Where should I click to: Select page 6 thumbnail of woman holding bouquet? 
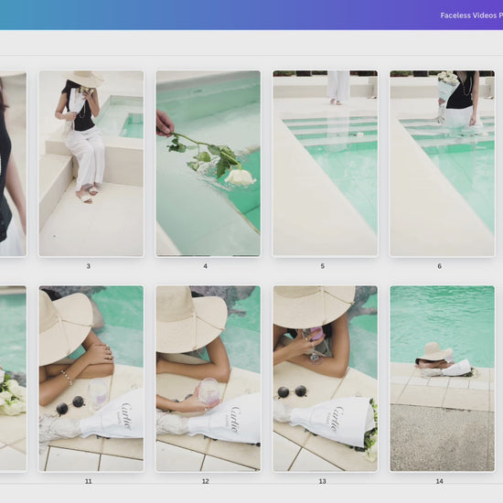(x=443, y=164)
